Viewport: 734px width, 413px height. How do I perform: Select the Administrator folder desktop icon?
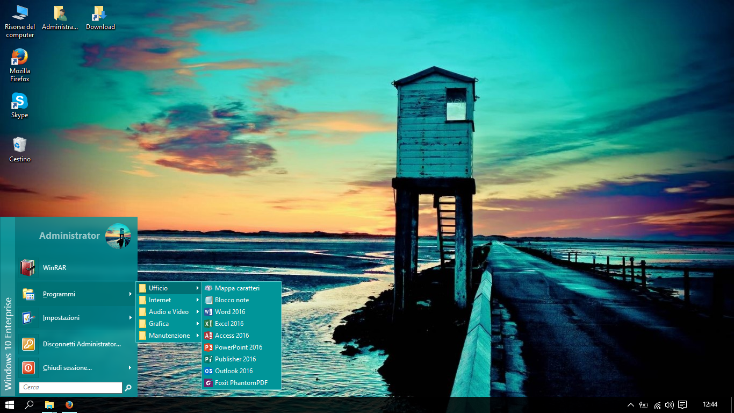[x=60, y=18]
